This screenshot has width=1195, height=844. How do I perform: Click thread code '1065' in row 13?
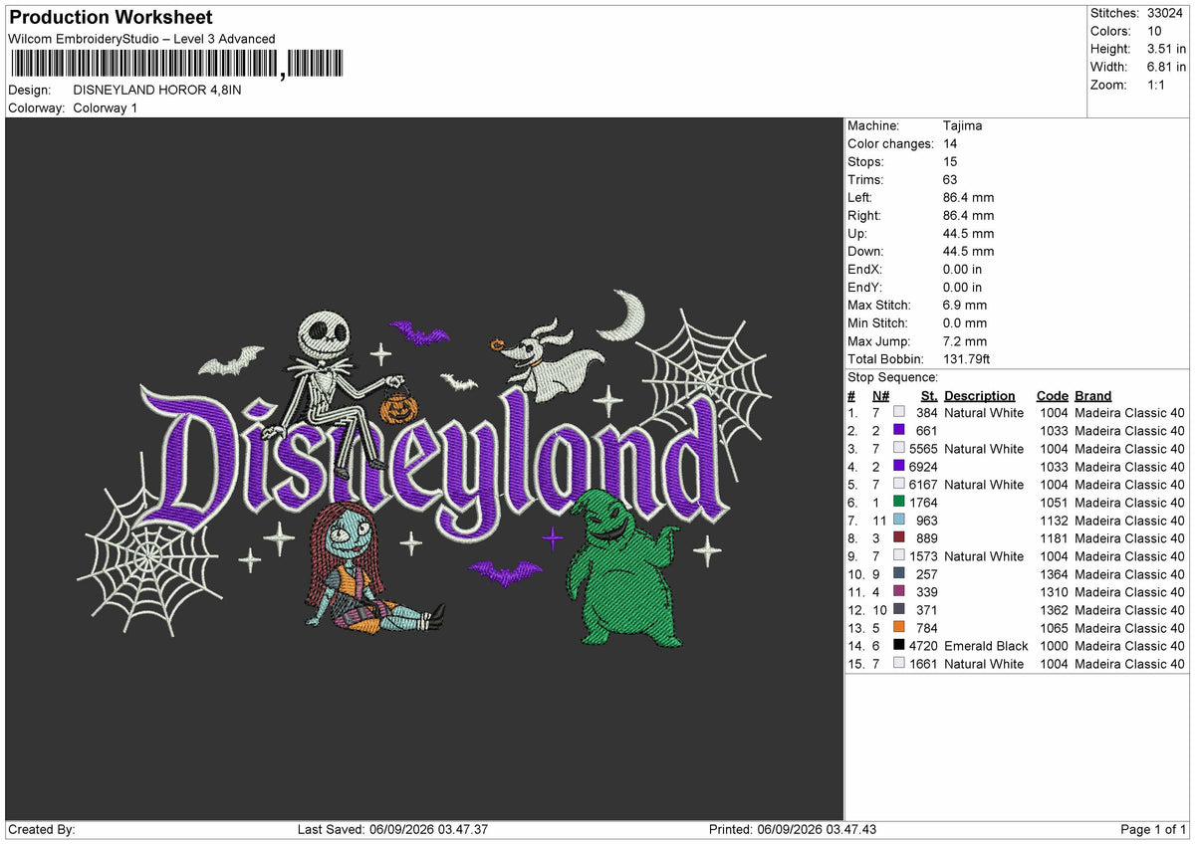1054,628
